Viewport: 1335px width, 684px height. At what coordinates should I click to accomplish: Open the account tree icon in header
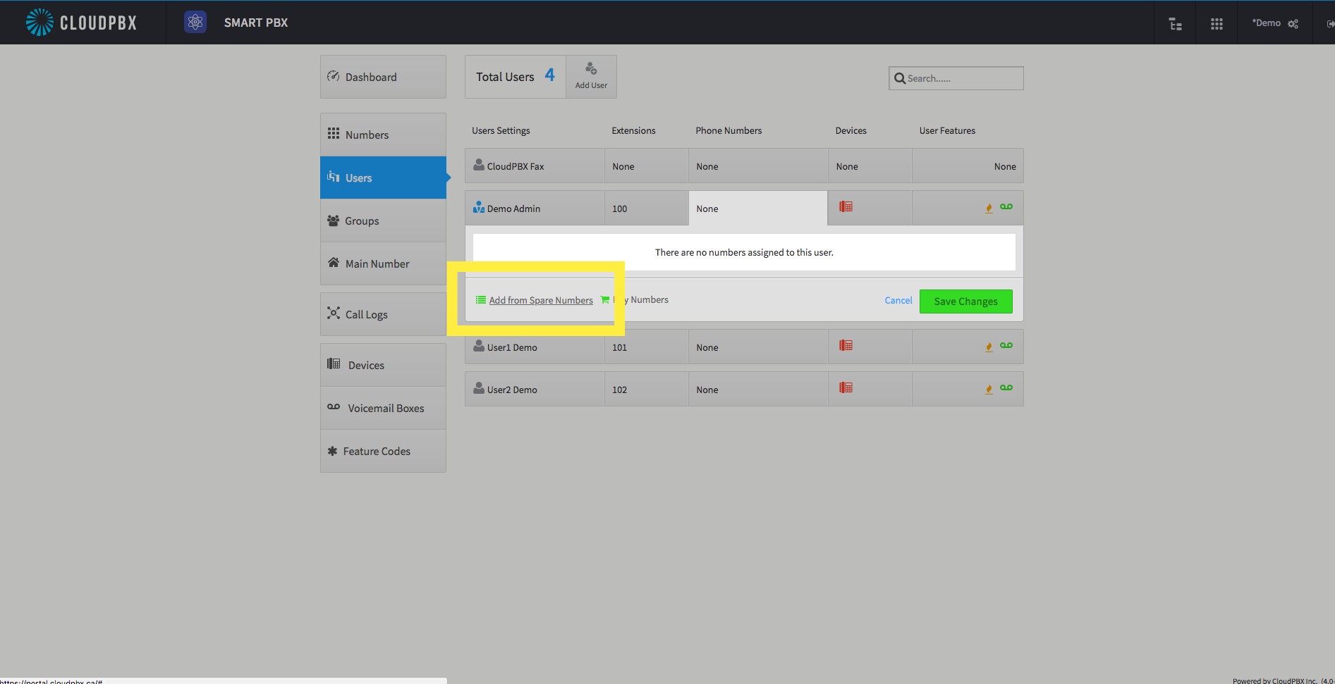(x=1175, y=24)
